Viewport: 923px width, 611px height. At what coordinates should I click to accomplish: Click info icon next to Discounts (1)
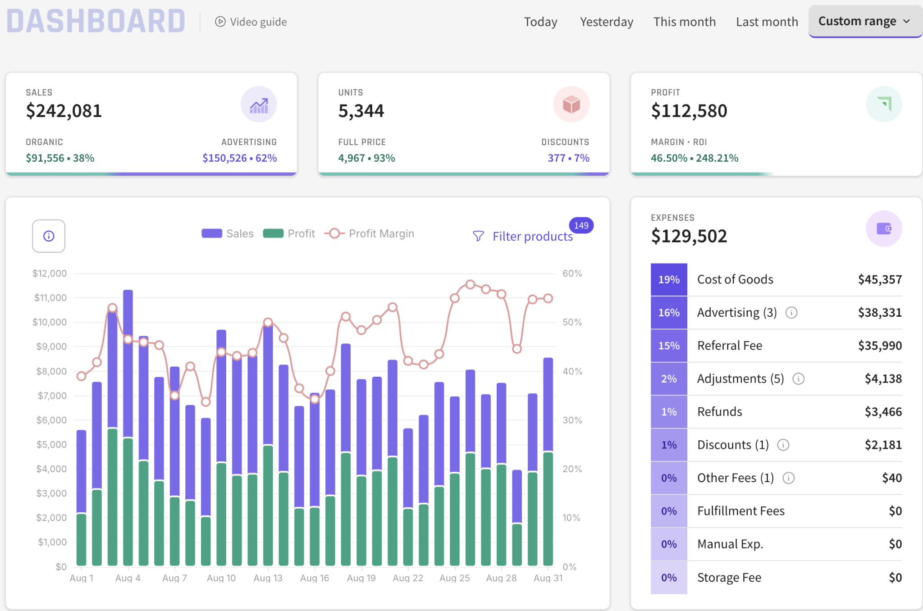point(783,445)
